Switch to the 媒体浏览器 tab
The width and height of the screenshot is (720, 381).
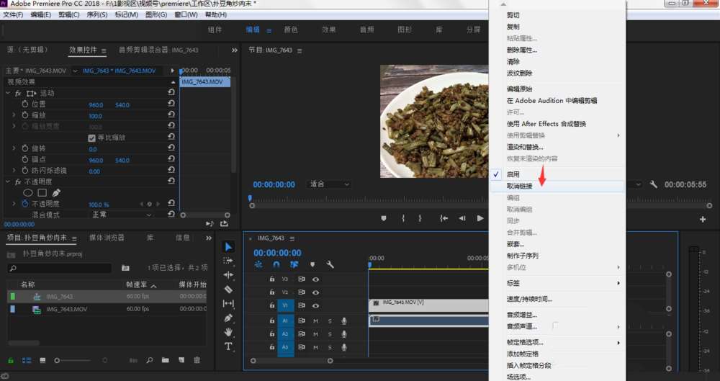pos(107,238)
